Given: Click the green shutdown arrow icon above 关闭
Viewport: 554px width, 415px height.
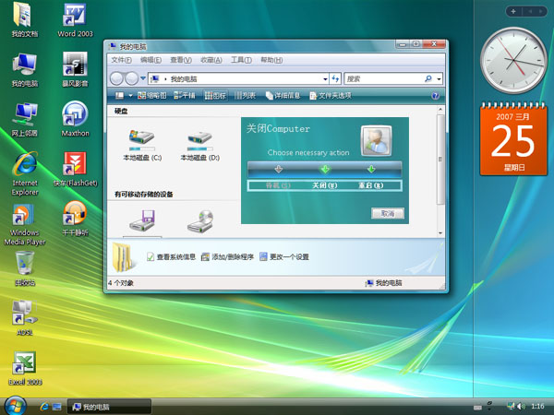Looking at the screenshot, I should point(325,169).
